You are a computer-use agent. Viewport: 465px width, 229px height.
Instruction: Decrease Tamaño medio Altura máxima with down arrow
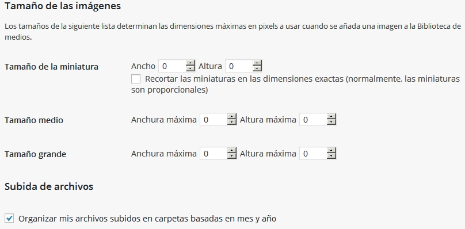click(331, 122)
